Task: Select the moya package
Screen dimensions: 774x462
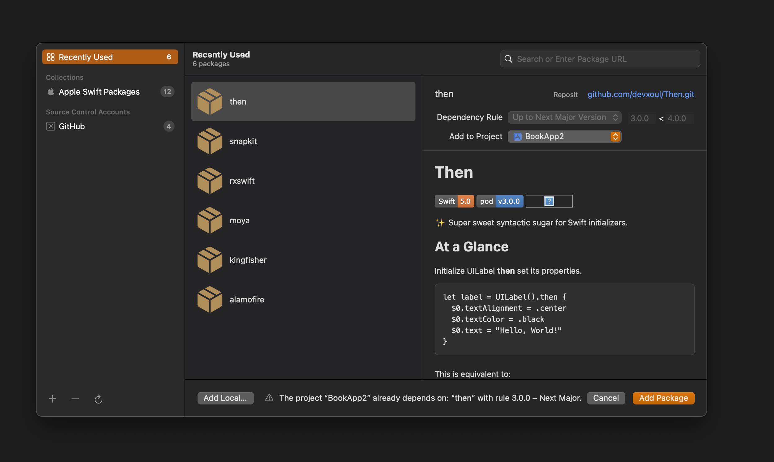Action: (x=303, y=220)
